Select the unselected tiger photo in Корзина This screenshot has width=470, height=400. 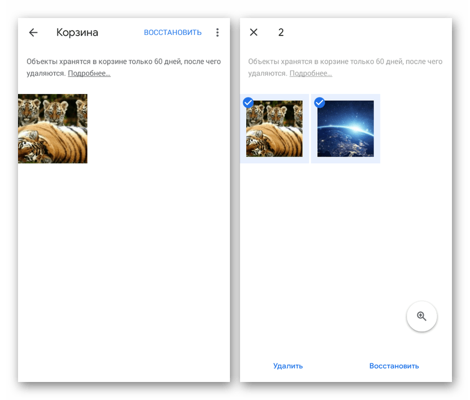pyautogui.click(x=52, y=128)
